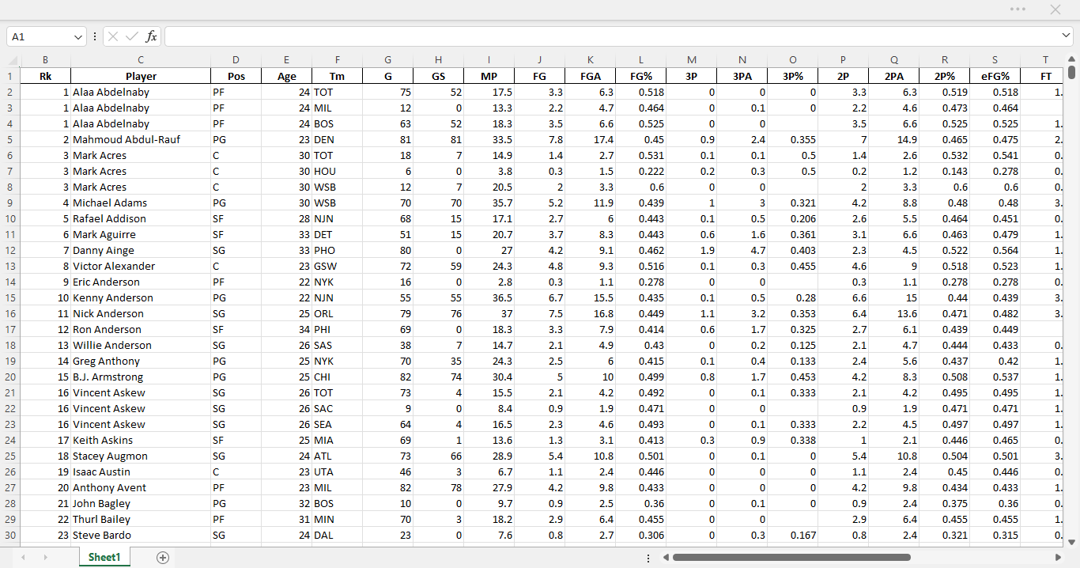Click into the formula bar input
Screen dimensions: 1080x568
coord(612,36)
